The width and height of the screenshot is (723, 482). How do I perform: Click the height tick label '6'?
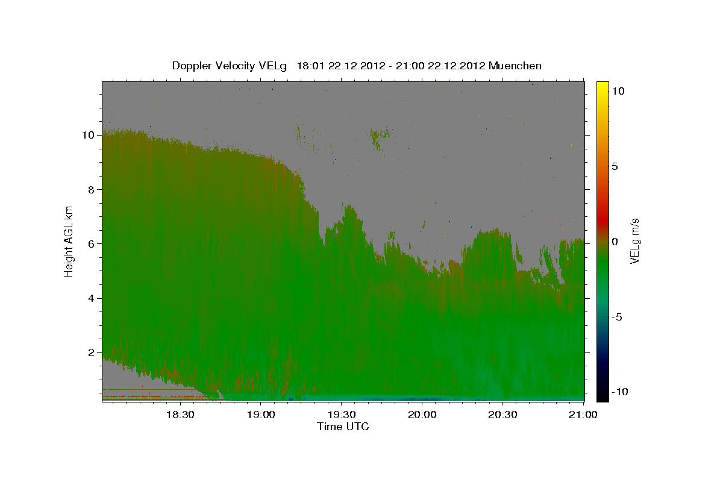[91, 243]
